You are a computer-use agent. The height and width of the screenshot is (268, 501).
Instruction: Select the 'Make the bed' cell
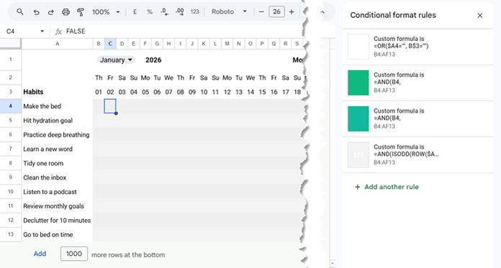click(57, 106)
